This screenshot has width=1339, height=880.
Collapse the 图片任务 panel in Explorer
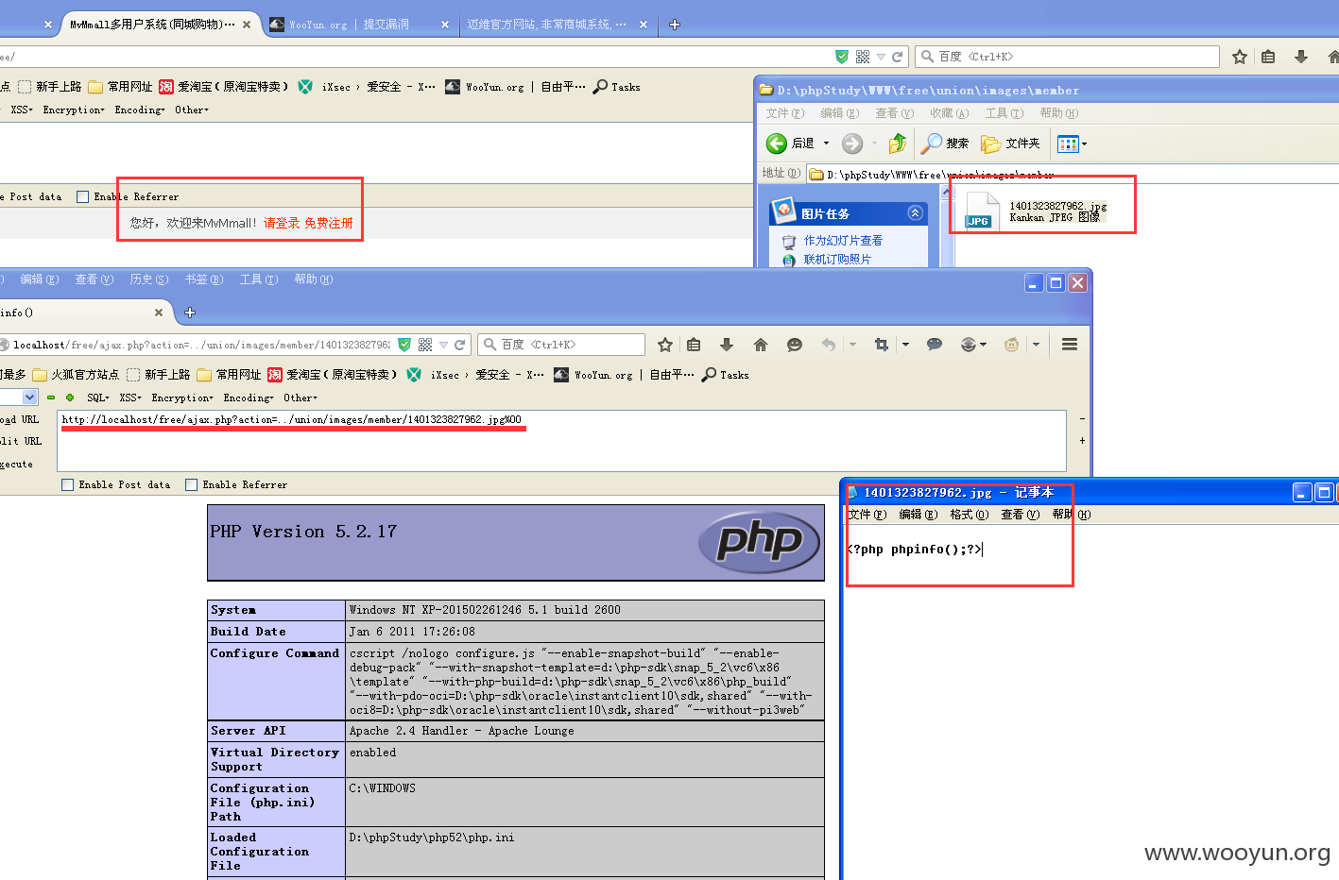[915, 212]
